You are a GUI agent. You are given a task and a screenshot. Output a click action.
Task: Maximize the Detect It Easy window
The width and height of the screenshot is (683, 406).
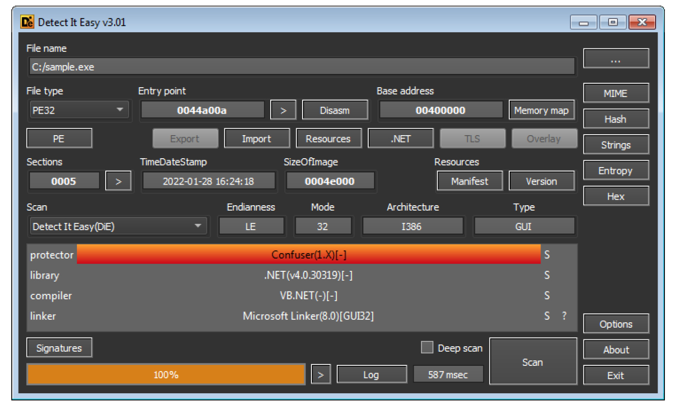pos(612,22)
